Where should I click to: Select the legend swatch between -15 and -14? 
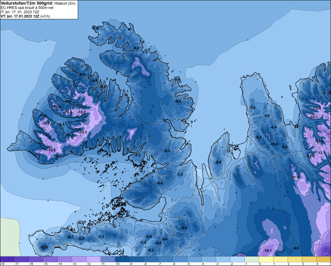[x=51, y=259]
